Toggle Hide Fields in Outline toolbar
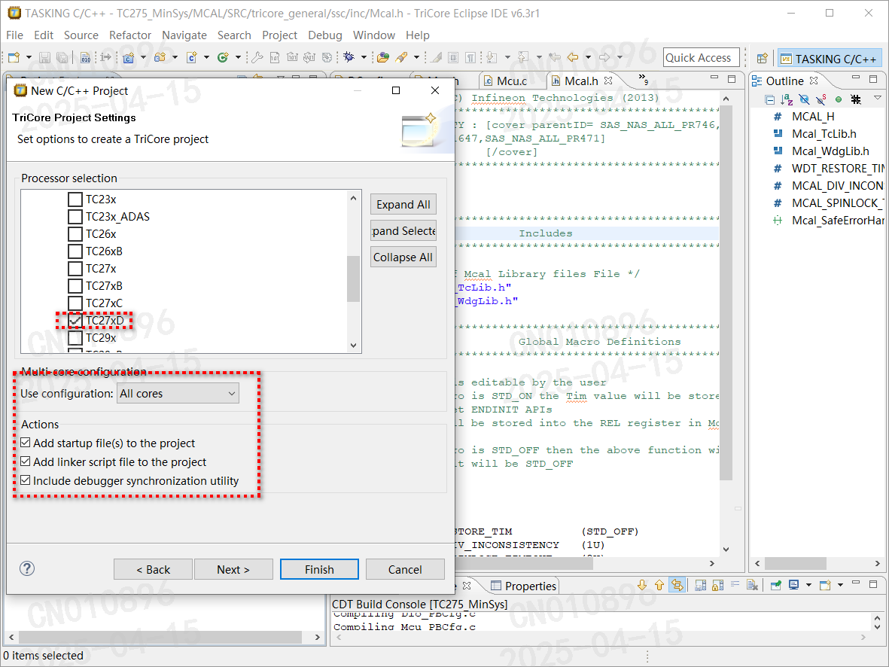This screenshot has height=667, width=889. click(x=804, y=99)
